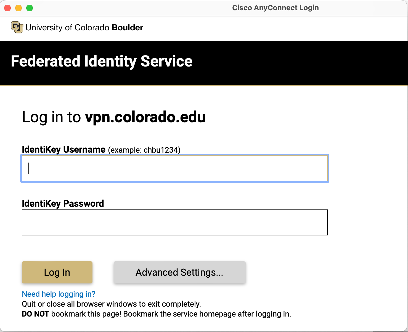Click the 'Need help logging in?' link
This screenshot has width=408, height=332.
(x=58, y=294)
